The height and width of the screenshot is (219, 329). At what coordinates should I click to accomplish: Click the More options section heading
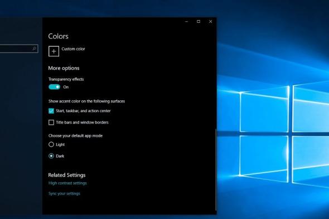click(64, 68)
